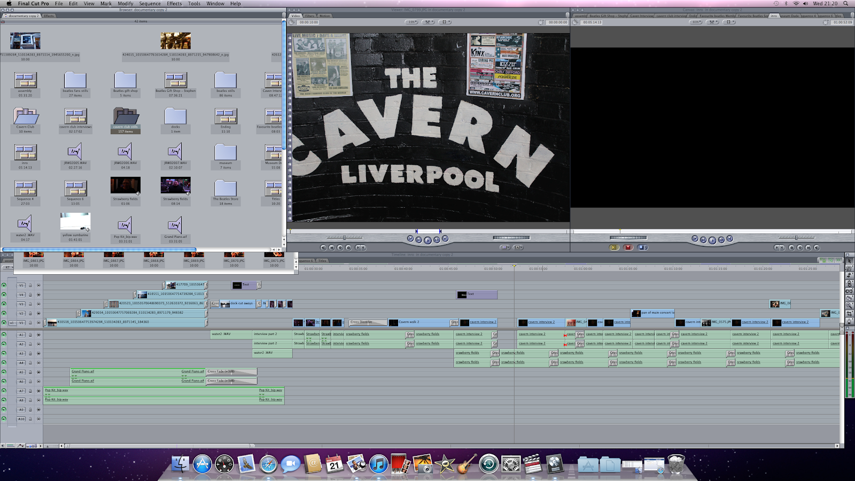
Task: Open the Canvas zoom level pop-up
Action: click(696, 22)
